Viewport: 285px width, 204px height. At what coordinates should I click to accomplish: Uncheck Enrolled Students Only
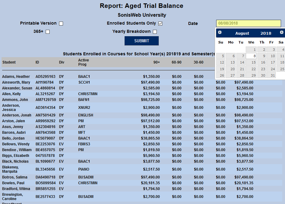[x=160, y=23]
